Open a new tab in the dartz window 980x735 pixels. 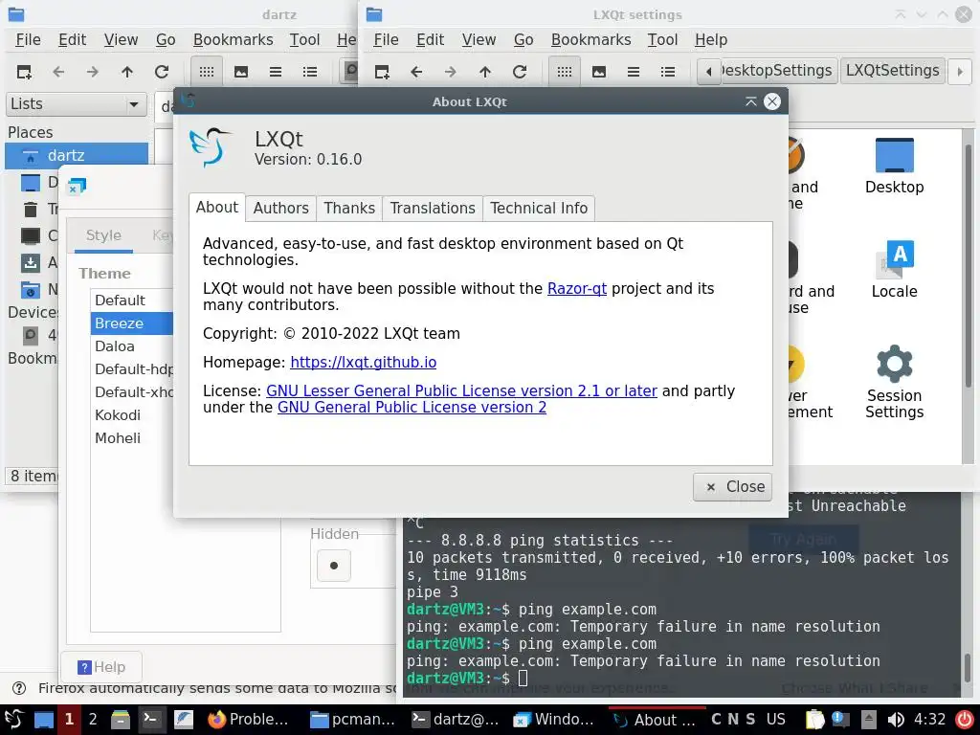click(x=24, y=72)
